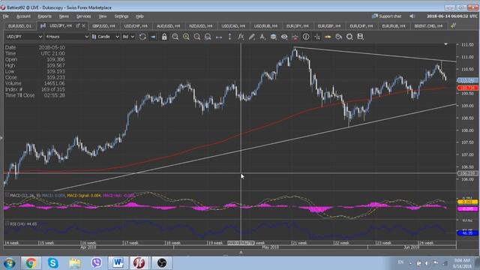This screenshot has width=480, height=270.
Task: Open the 4 Hours period dropdown
Action: (x=67, y=37)
